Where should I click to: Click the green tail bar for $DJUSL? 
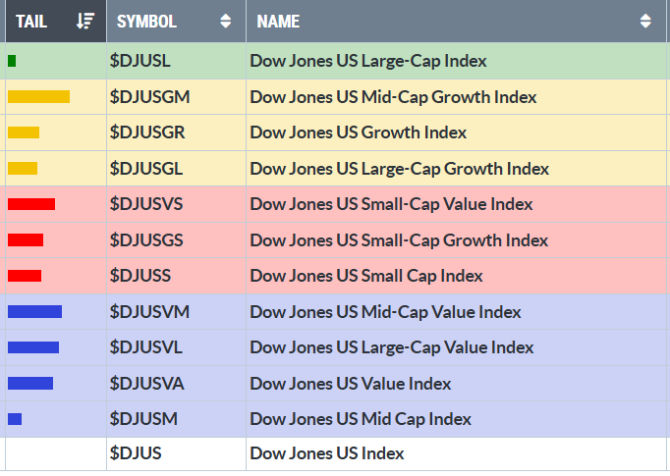pyautogui.click(x=12, y=61)
